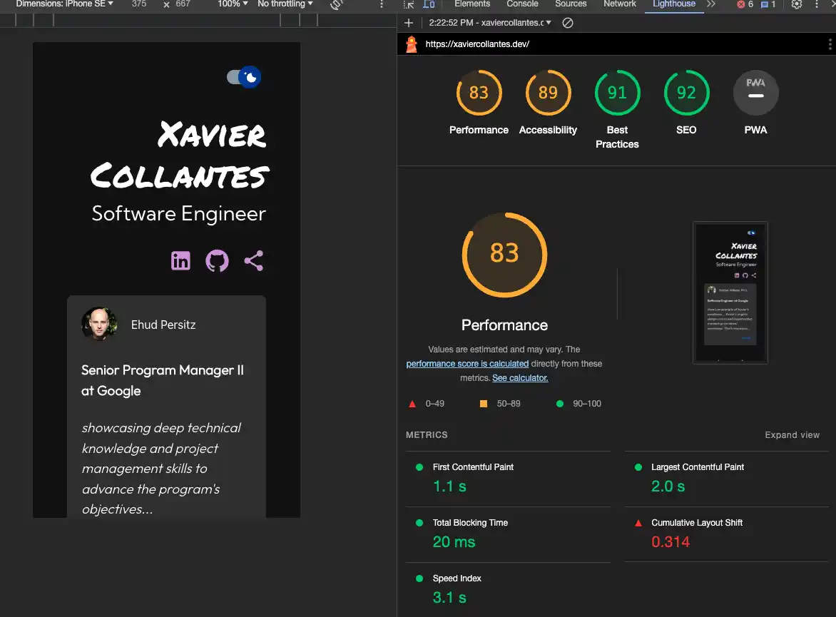This screenshot has height=617, width=836.
Task: Start a new Lighthouse report with plus icon
Action: (x=409, y=23)
